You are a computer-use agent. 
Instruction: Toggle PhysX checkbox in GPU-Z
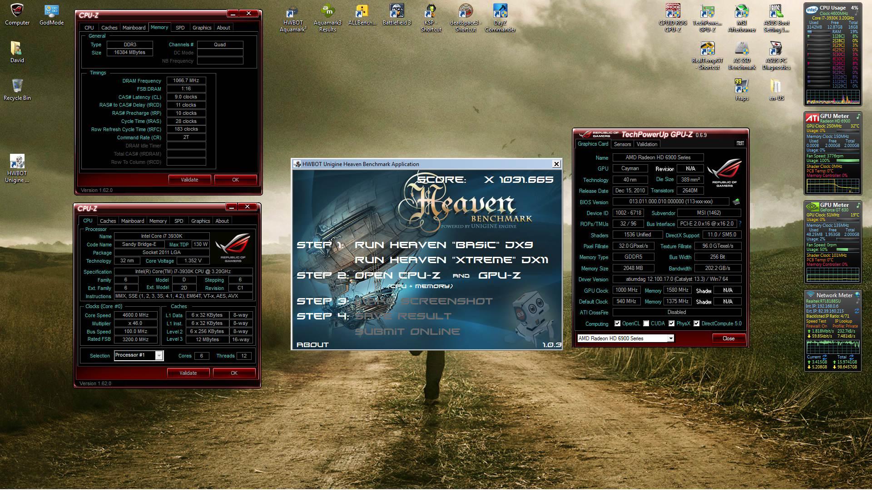point(671,323)
